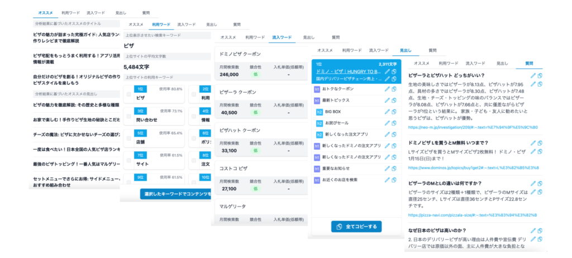Check the 5位 店舗 keyword checkbox
This screenshot has width=572, height=258.
[128, 138]
